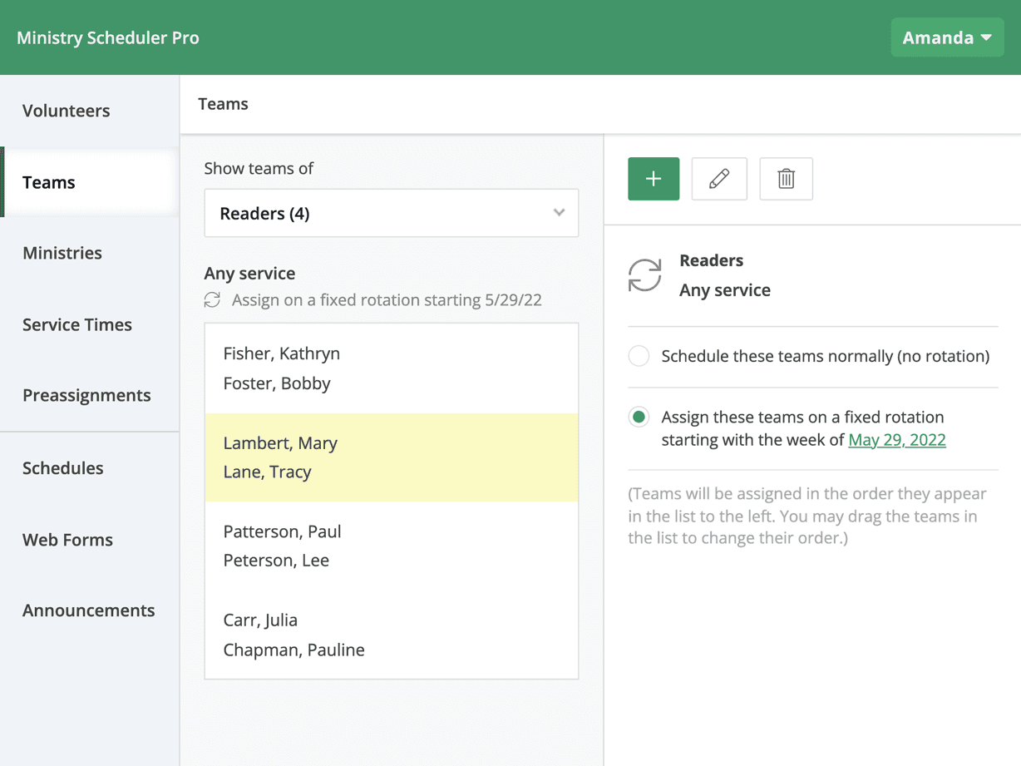Click the large rotation icon beside Readers
Screen dimensions: 1021x766
click(644, 275)
